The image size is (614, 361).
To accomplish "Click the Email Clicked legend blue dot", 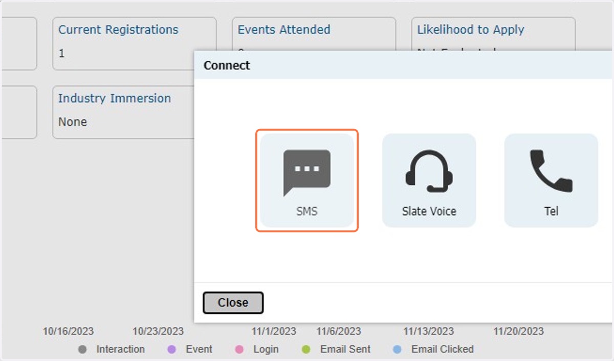I will (397, 350).
